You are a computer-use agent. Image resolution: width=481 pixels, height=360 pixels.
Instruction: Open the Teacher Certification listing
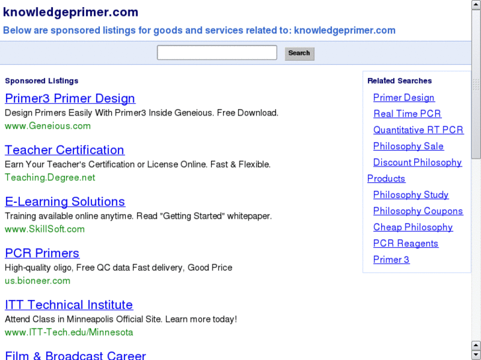(64, 150)
